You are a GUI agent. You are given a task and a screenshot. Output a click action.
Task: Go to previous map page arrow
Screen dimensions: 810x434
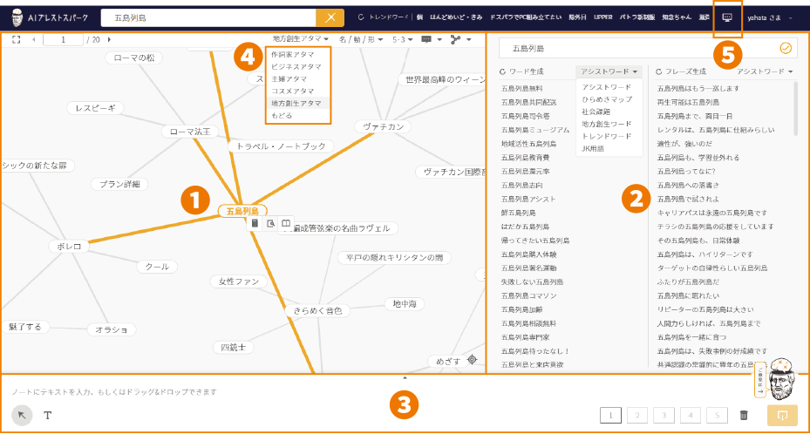coord(34,40)
